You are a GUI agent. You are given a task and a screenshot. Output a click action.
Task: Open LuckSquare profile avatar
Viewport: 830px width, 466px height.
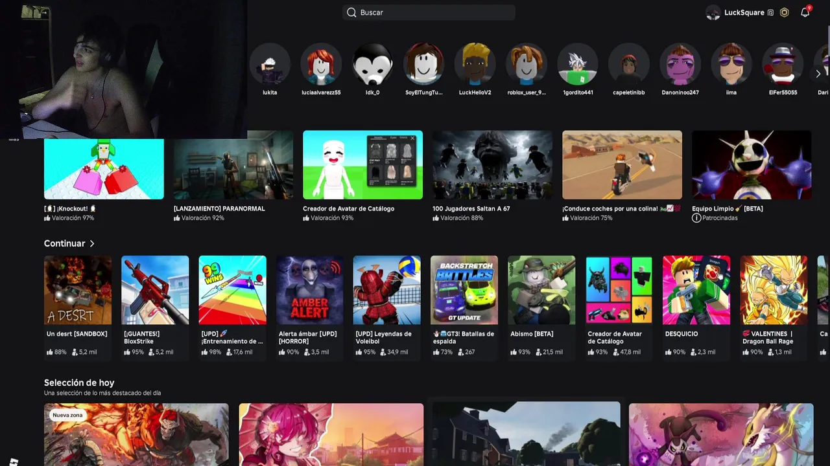point(713,12)
